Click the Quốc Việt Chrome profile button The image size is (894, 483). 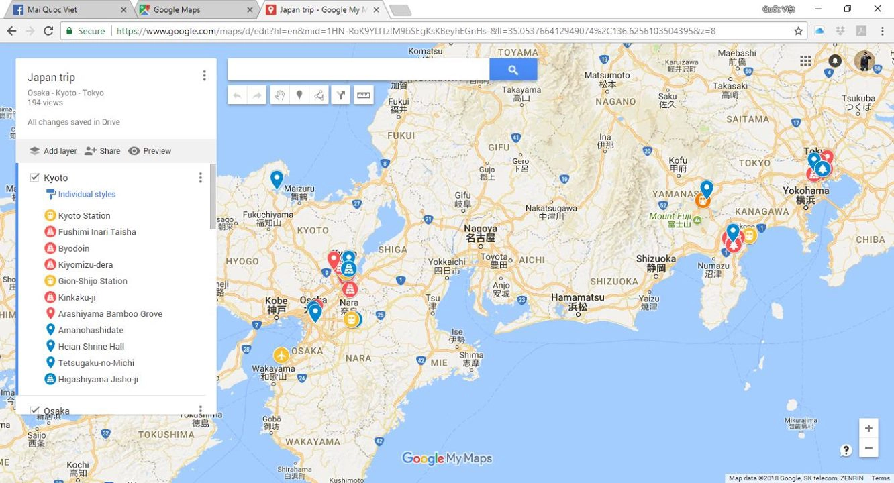point(779,9)
